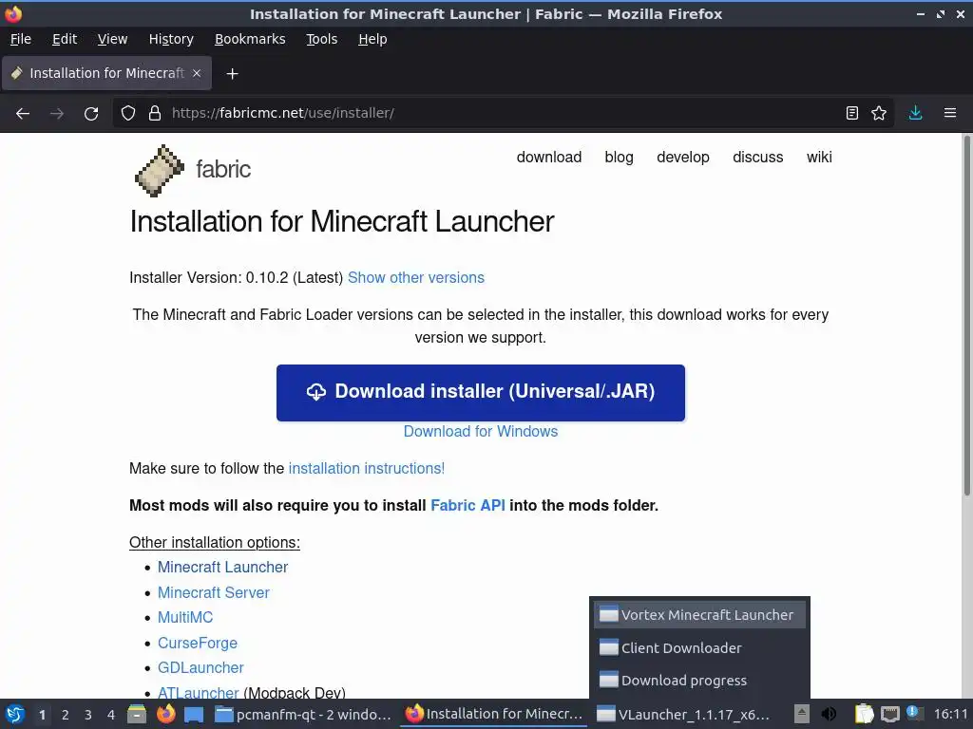973x729 pixels.
Task: Open Minecraft Server installation option
Action: [x=214, y=592]
